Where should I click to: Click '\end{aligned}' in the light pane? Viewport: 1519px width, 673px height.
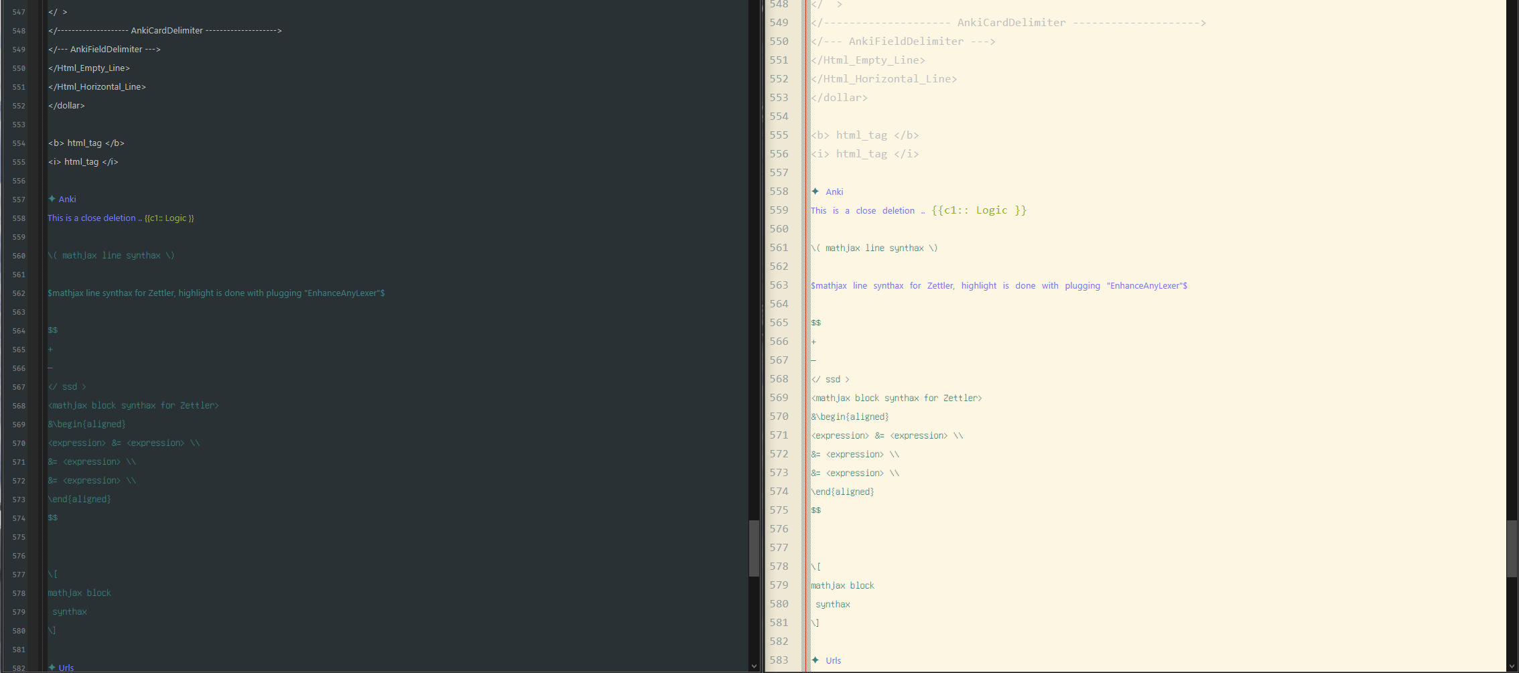tap(843, 492)
